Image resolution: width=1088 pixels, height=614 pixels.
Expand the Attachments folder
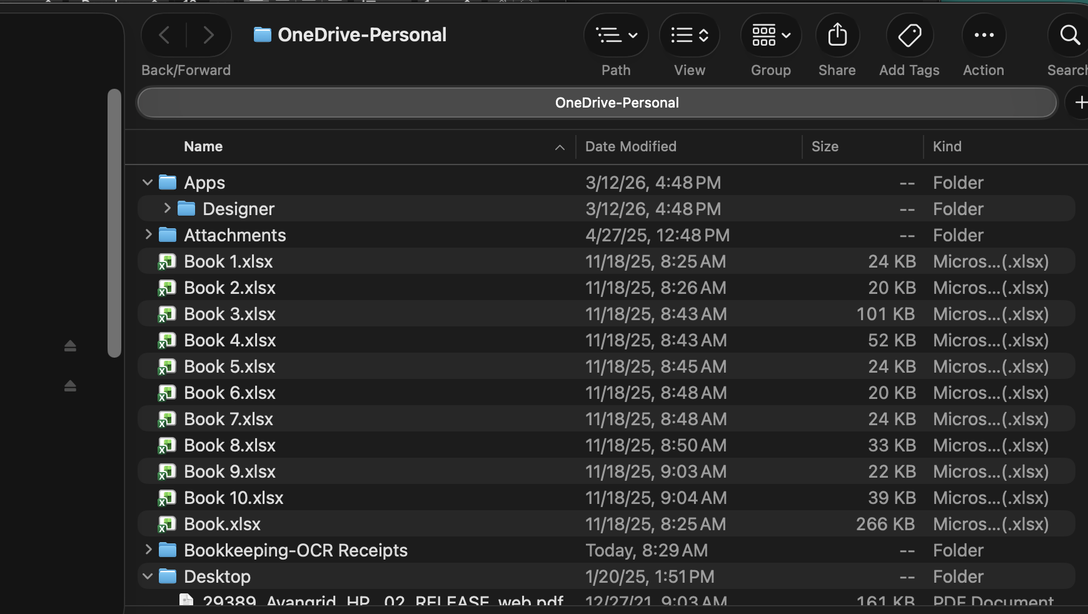148,234
